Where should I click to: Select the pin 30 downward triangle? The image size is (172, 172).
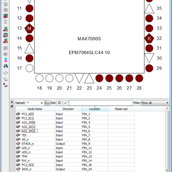coord(149,58)
